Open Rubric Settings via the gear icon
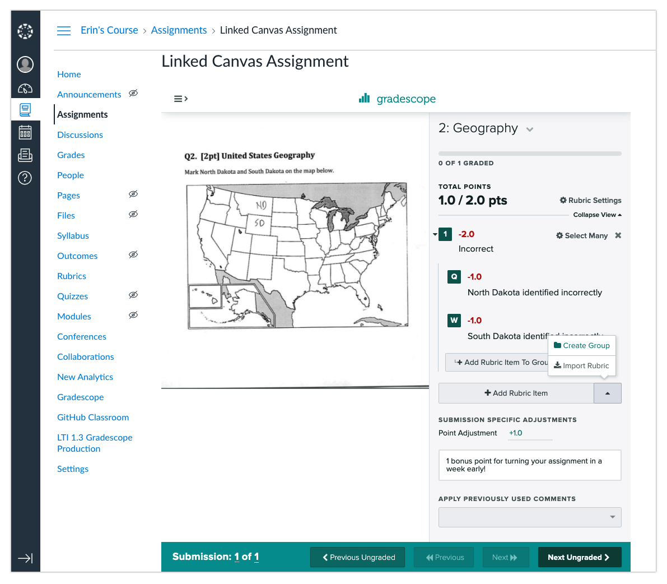This screenshot has height=584, width=667. pyautogui.click(x=590, y=200)
